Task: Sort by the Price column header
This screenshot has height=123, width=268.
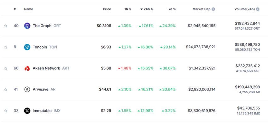Action: click(107, 9)
